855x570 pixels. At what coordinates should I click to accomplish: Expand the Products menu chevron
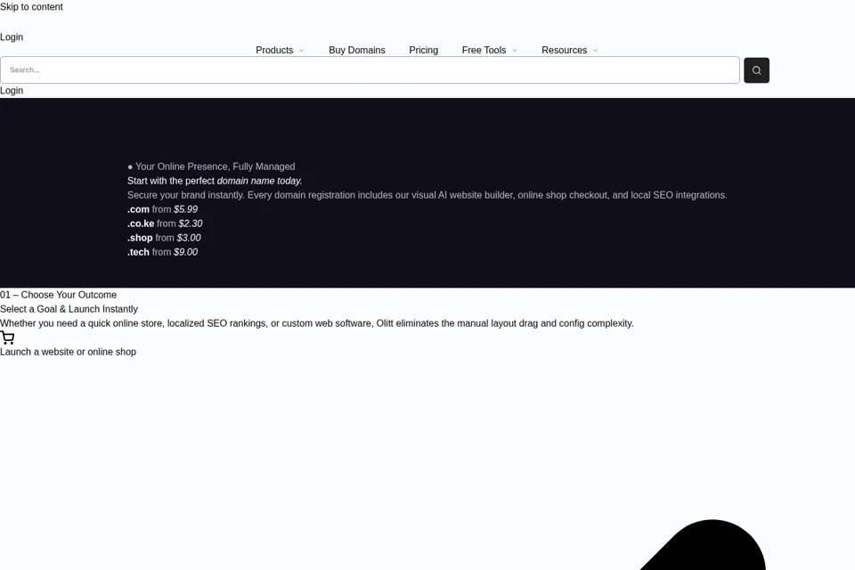pos(302,50)
